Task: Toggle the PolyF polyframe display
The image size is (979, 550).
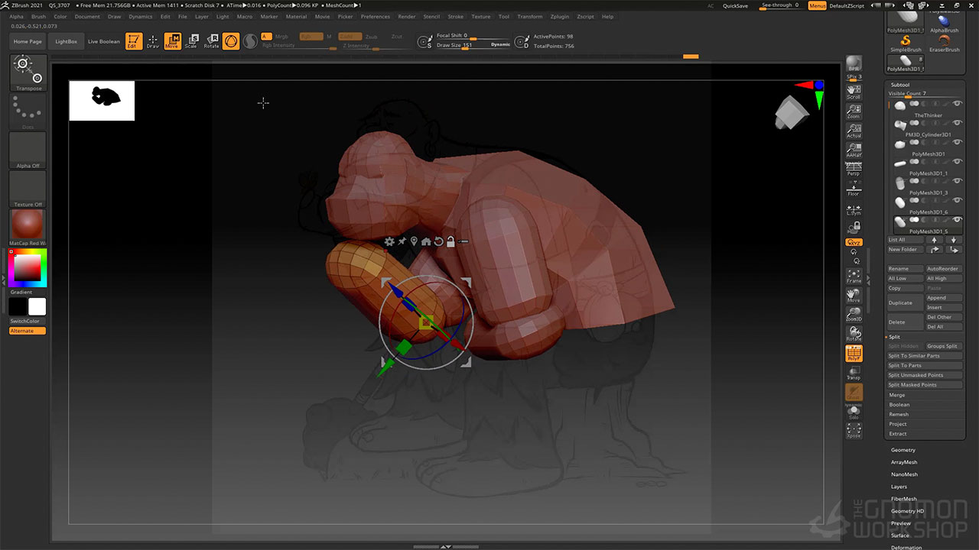Action: pyautogui.click(x=854, y=354)
